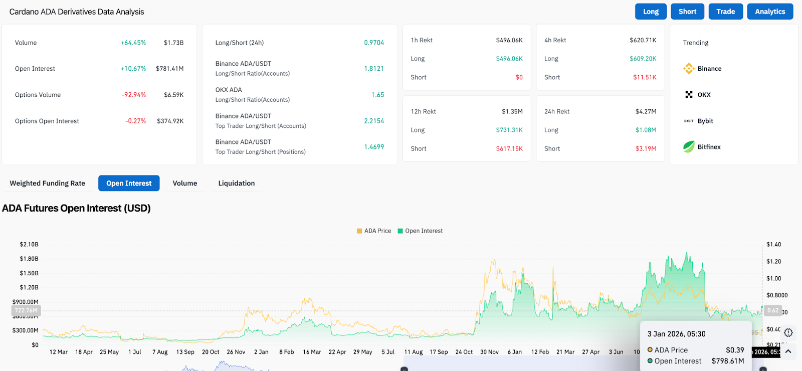Select the Open Interest tab
Image resolution: width=802 pixels, height=371 pixels.
click(x=129, y=183)
